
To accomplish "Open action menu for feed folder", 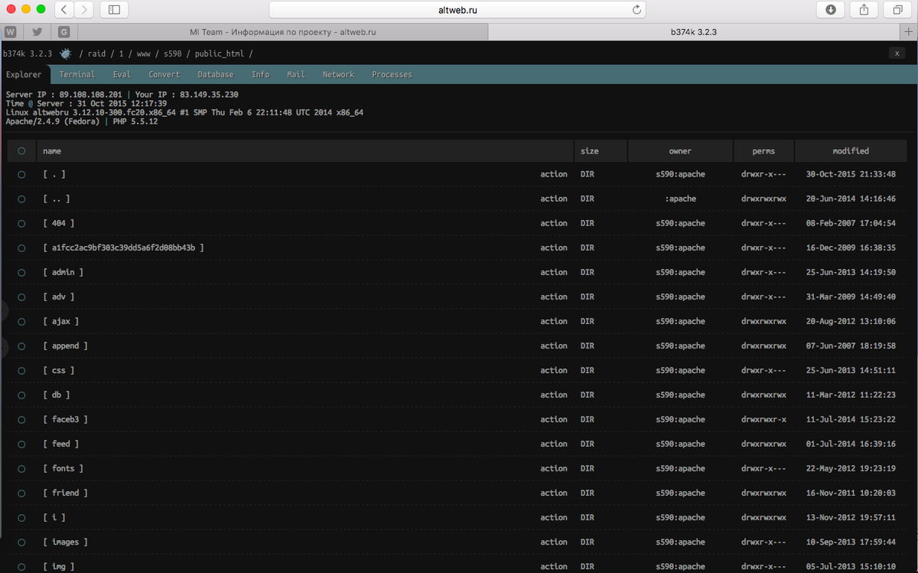I will (554, 444).
